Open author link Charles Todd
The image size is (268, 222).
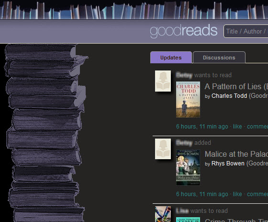click(x=229, y=96)
